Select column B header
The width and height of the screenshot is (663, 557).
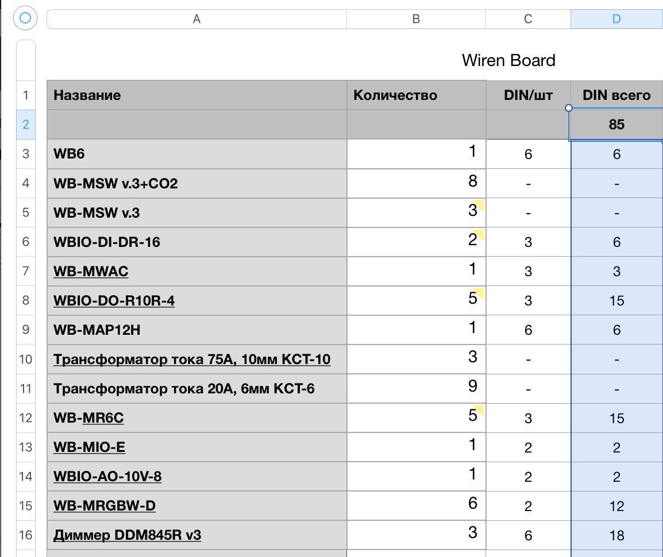(x=416, y=19)
